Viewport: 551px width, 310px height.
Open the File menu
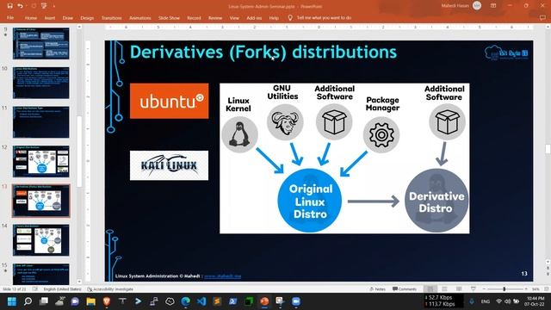pyautogui.click(x=10, y=17)
